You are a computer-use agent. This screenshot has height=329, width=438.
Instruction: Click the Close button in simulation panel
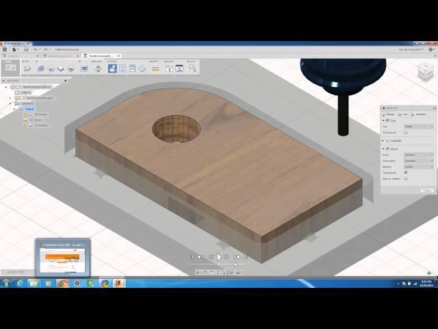point(427,190)
